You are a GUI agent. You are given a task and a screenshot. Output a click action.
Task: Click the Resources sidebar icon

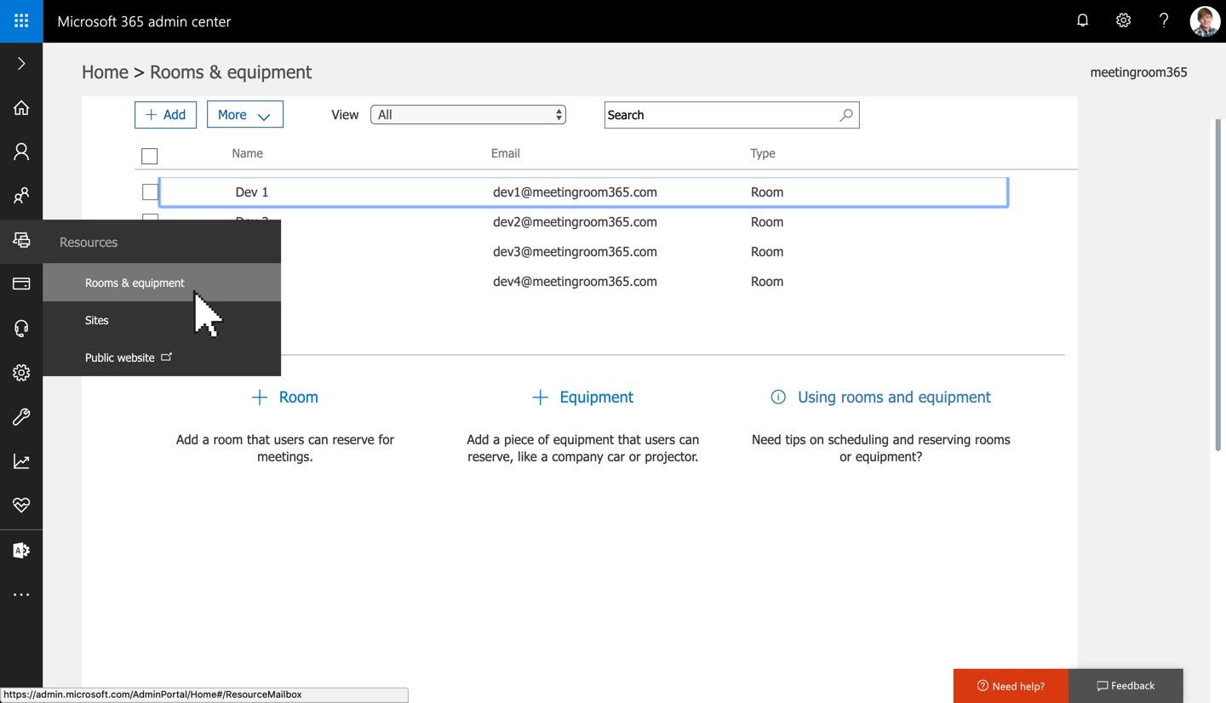[21, 240]
